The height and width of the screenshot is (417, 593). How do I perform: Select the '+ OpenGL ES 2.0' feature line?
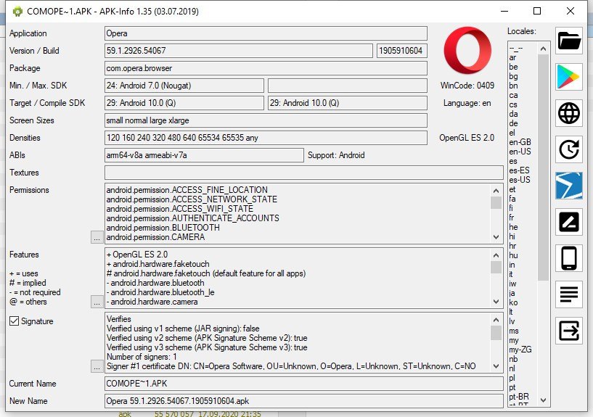[x=137, y=255]
